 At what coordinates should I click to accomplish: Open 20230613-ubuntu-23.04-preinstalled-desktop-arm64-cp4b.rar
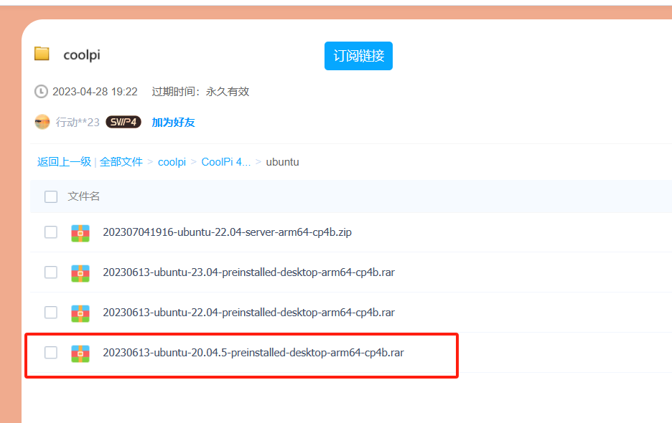(248, 272)
